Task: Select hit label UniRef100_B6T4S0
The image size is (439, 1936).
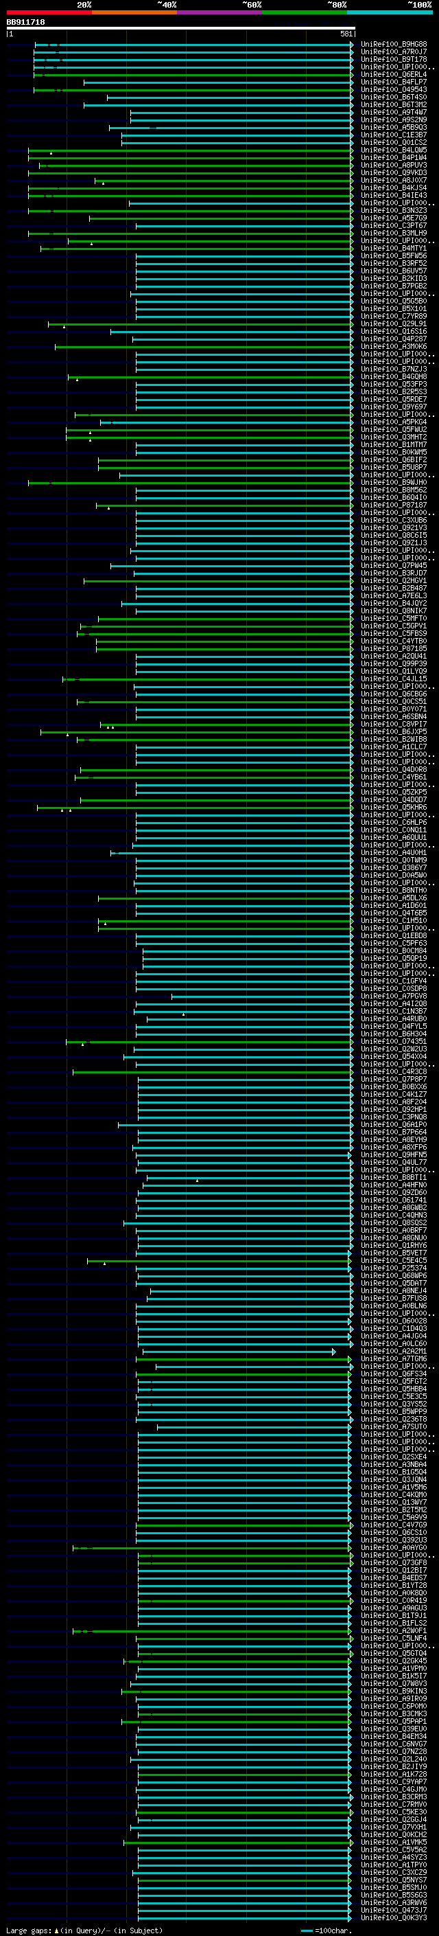Action: tap(394, 97)
